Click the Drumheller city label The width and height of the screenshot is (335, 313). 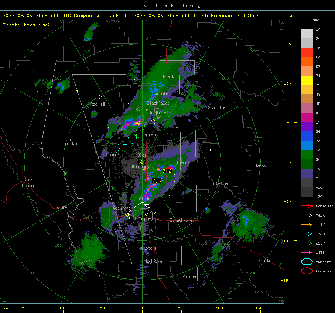[x=218, y=183]
